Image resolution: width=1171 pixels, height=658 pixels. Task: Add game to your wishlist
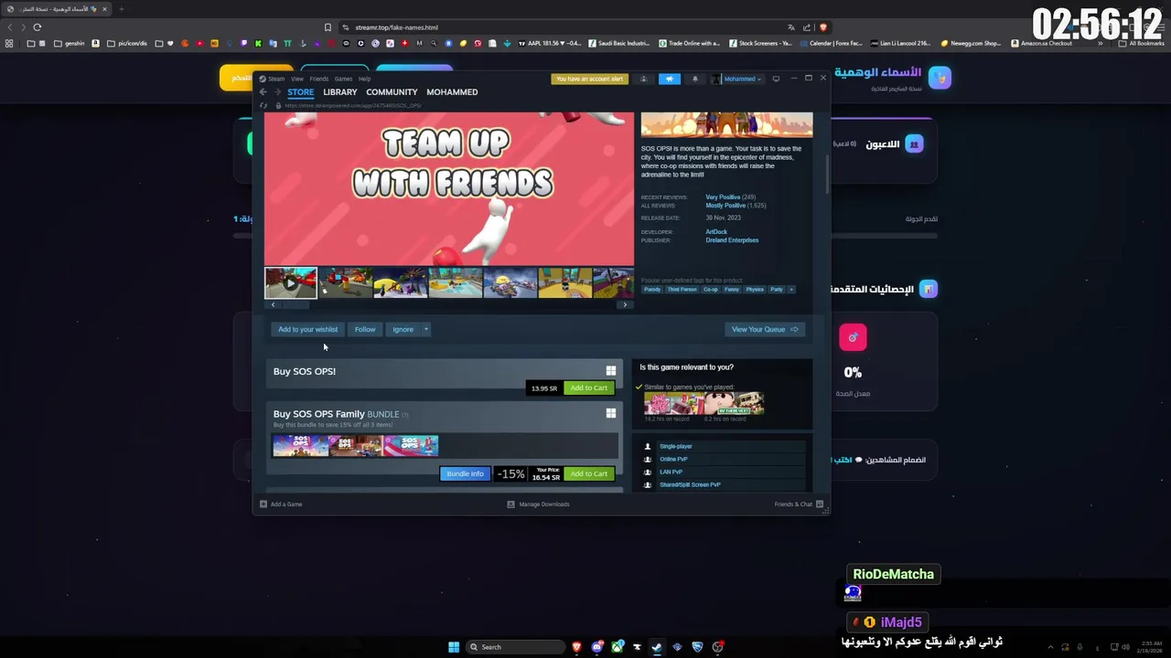tap(308, 329)
